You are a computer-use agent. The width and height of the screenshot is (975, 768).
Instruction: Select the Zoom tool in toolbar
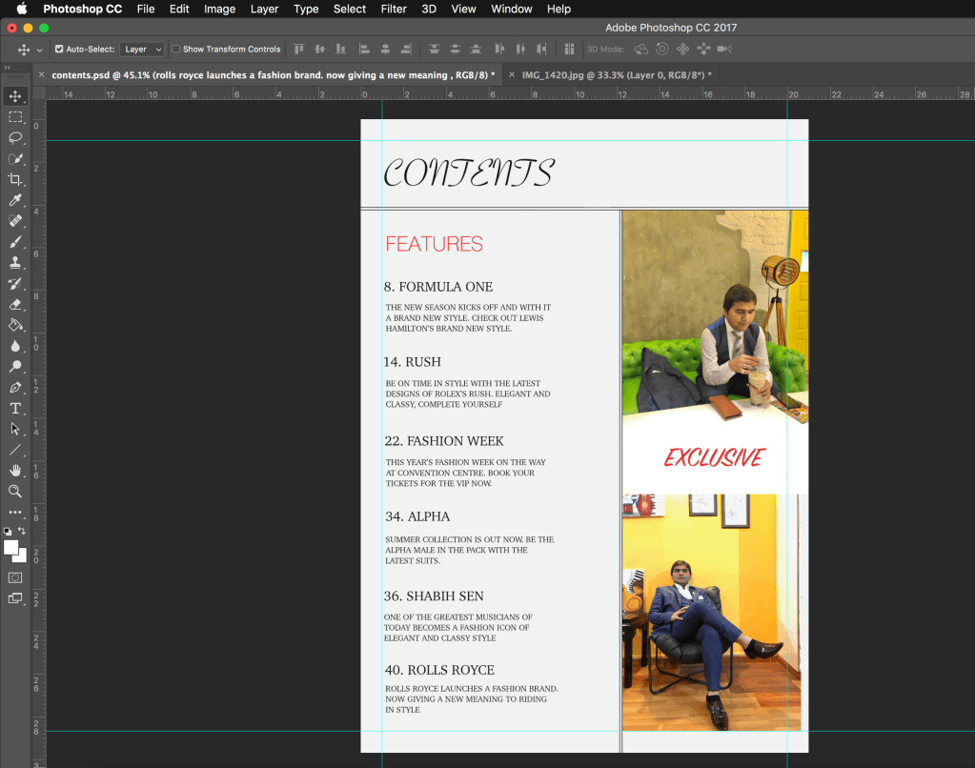[15, 492]
